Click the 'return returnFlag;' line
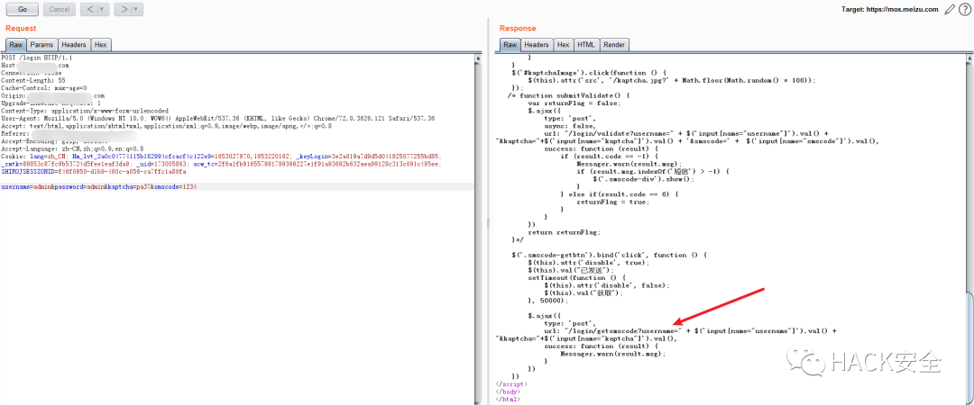The width and height of the screenshot is (974, 405). (x=564, y=232)
